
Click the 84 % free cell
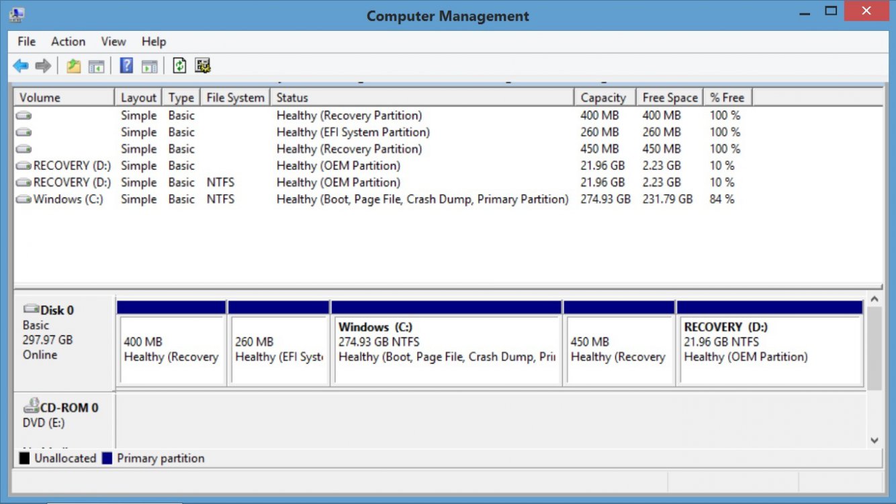(722, 200)
